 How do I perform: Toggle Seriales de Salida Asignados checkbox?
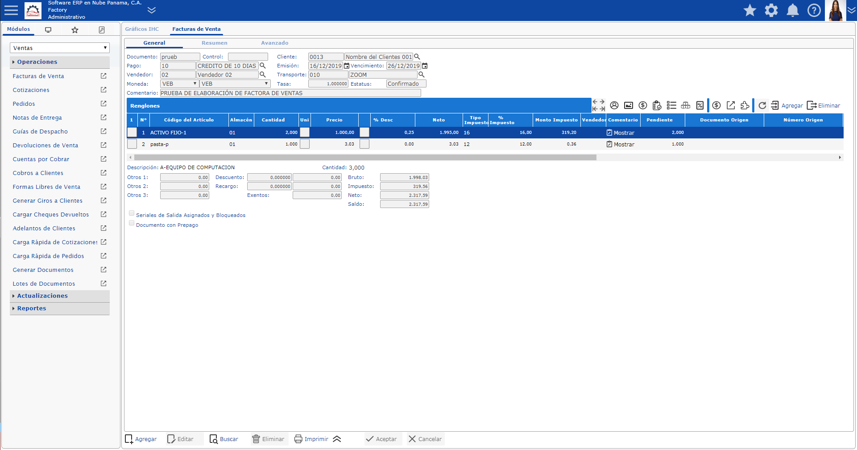(x=132, y=213)
